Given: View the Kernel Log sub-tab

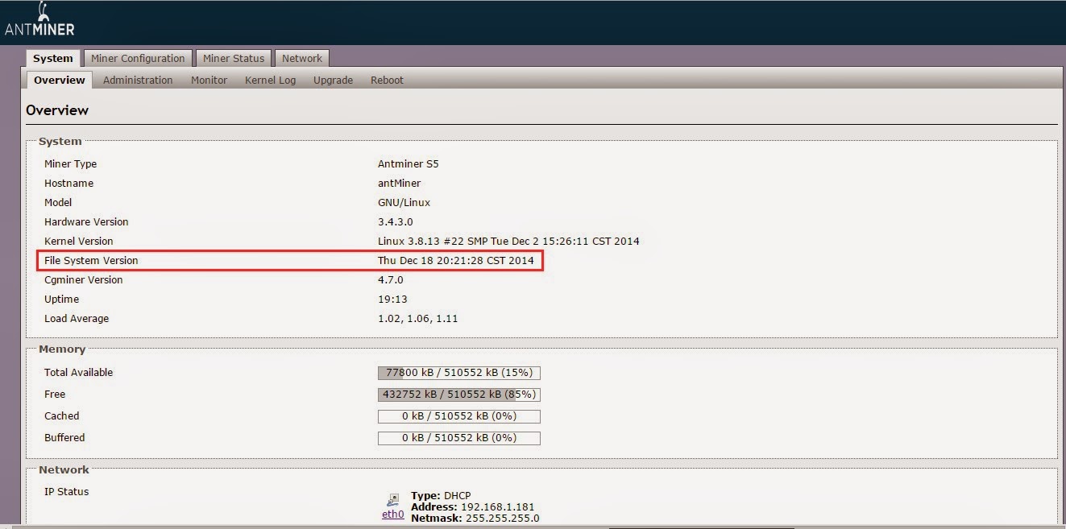Looking at the screenshot, I should click(x=271, y=80).
